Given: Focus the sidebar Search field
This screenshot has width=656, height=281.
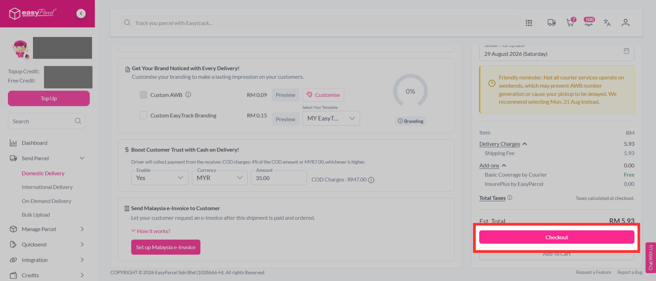Looking at the screenshot, I should [46, 121].
